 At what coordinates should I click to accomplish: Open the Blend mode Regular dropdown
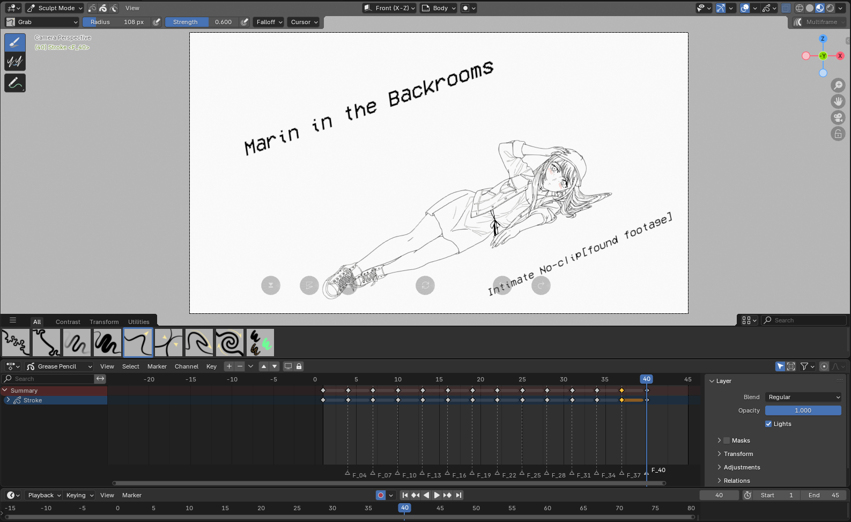803,397
